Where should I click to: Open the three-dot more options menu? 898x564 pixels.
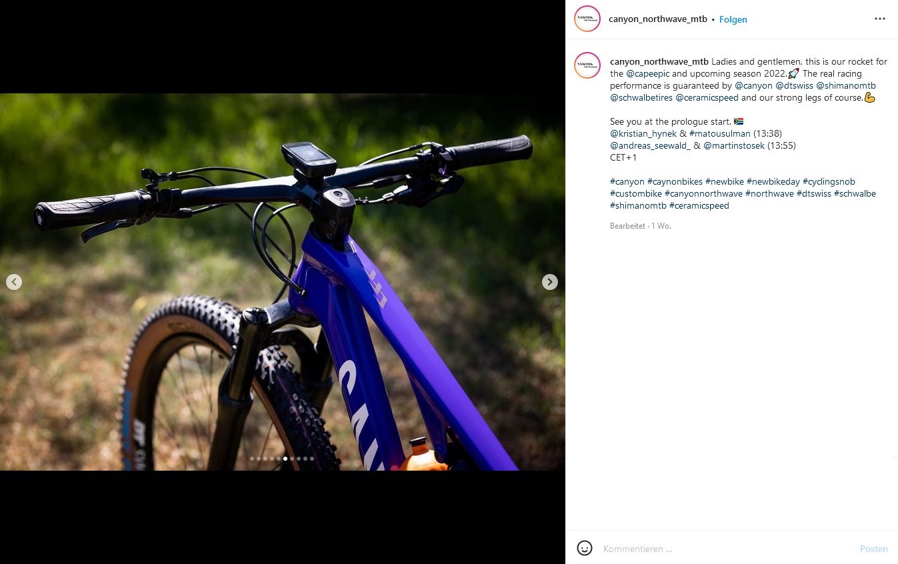880,19
